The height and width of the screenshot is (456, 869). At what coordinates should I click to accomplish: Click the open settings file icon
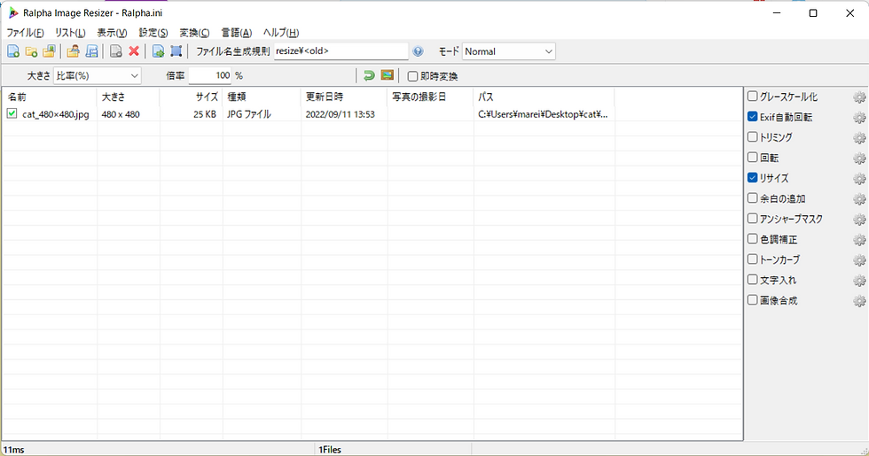pyautogui.click(x=73, y=51)
